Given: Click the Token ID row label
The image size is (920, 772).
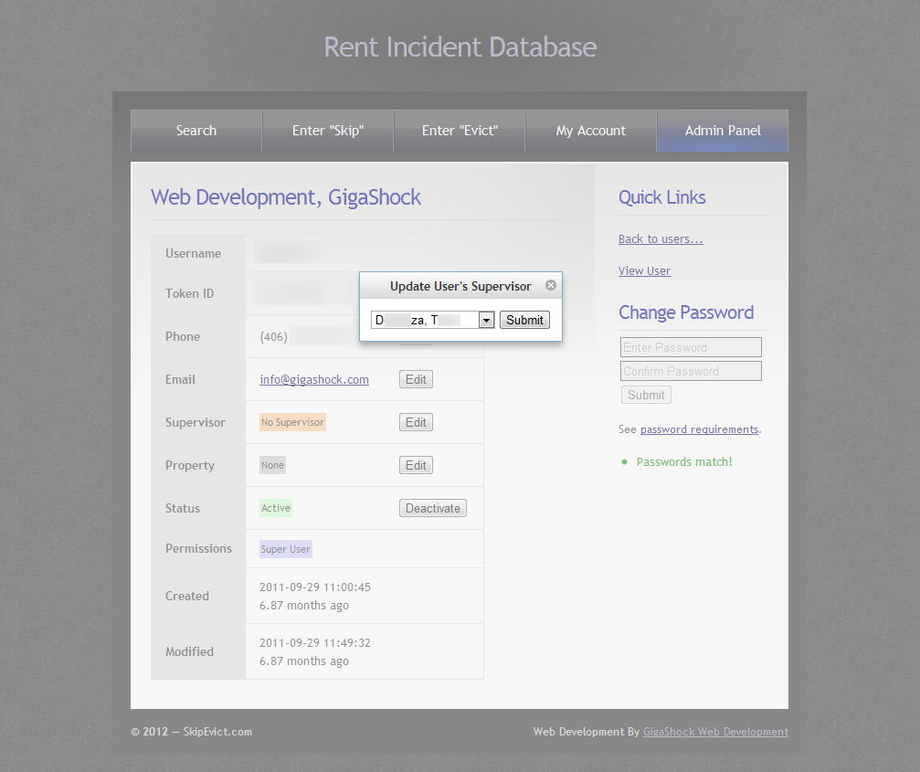Looking at the screenshot, I should point(189,293).
